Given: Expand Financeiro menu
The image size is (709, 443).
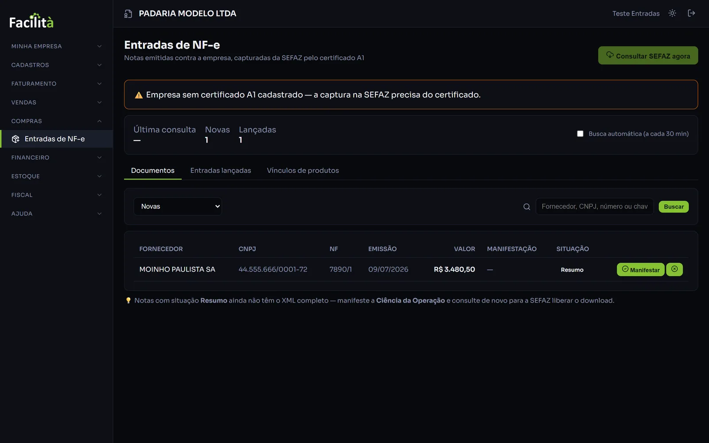Looking at the screenshot, I should (x=56, y=157).
